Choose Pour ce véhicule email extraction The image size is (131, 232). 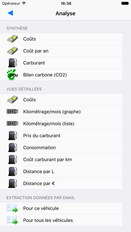tap(61, 208)
